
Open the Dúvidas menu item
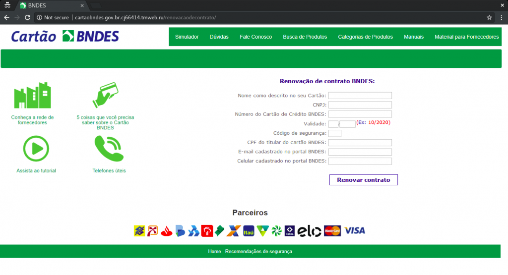[x=219, y=37]
